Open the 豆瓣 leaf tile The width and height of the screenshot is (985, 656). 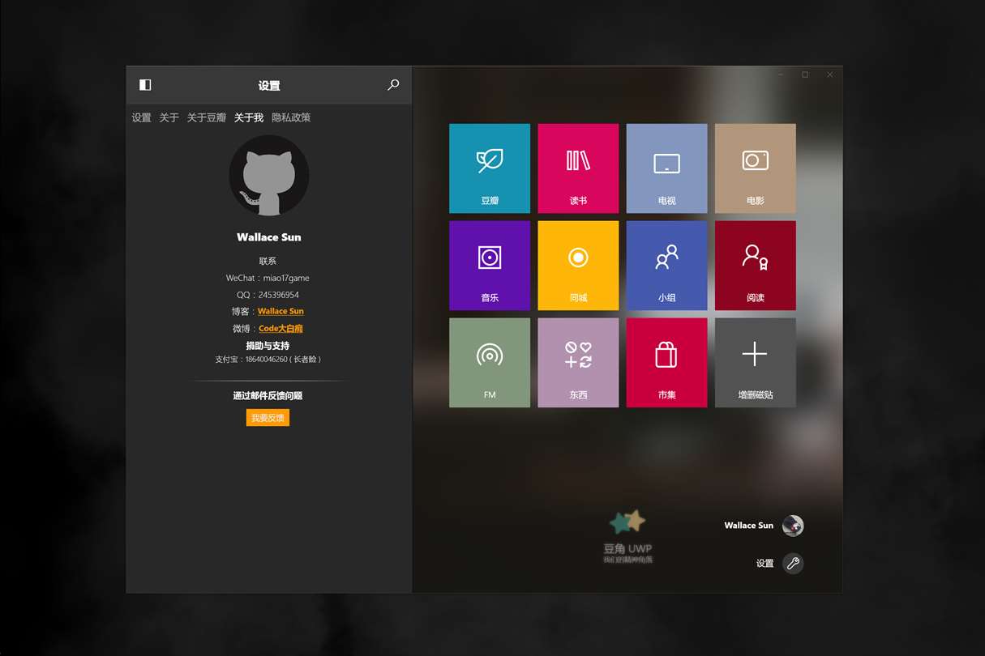(490, 168)
